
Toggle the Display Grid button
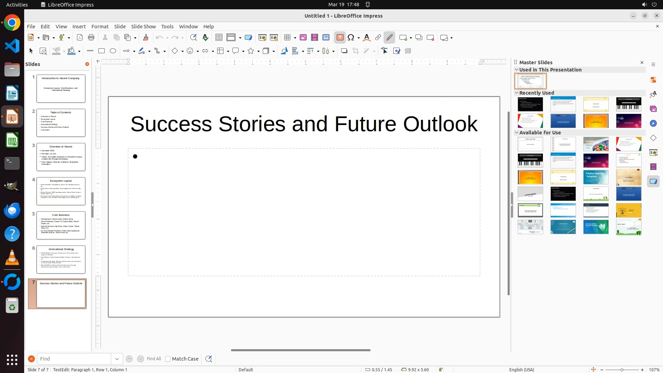coord(219,38)
